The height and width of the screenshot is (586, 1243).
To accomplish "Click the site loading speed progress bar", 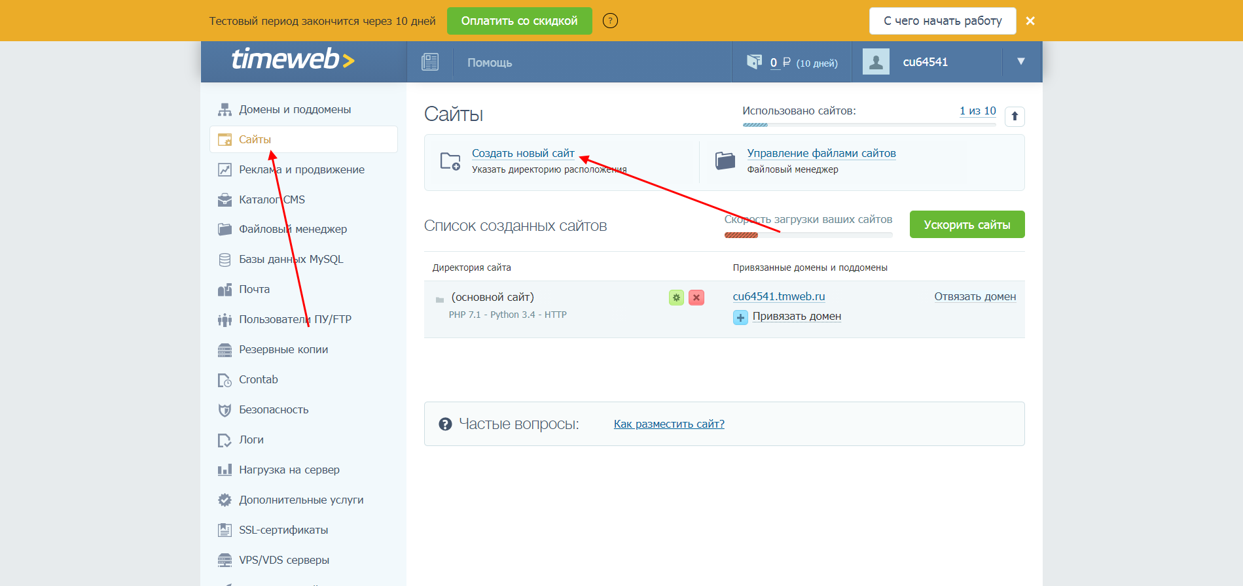I will tap(808, 235).
